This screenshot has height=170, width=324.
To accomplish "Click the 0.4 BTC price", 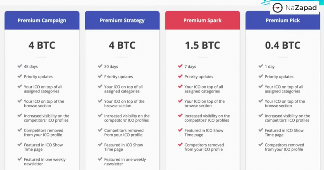I will (283, 45).
